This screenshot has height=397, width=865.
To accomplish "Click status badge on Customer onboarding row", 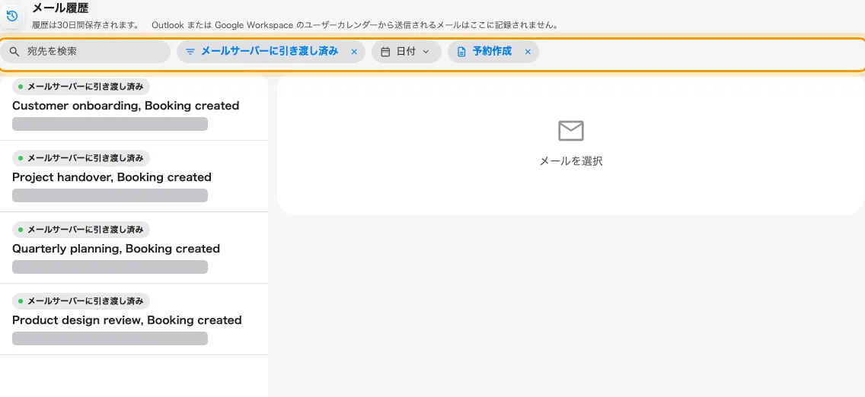I will pos(81,87).
